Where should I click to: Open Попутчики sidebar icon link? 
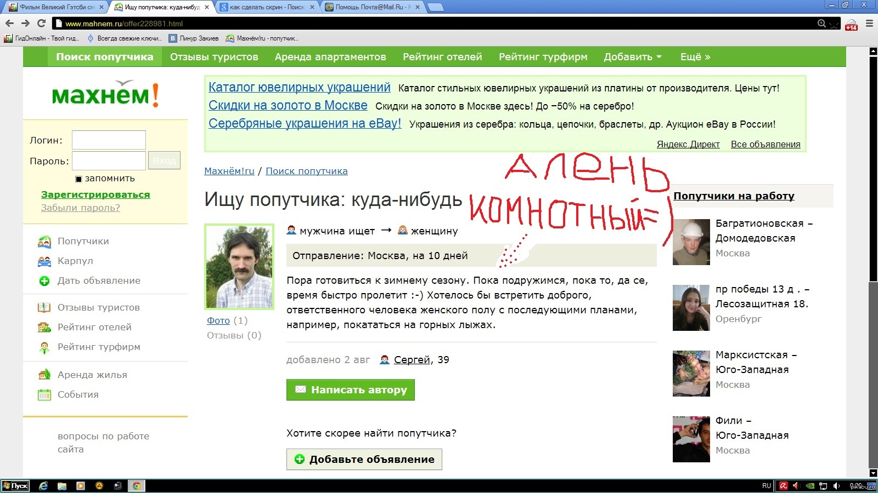[44, 242]
